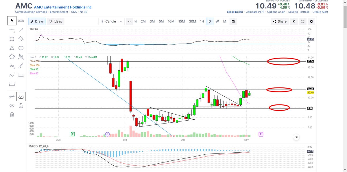Select the XABCD pattern tool
The image size is (347, 172).
click(21, 57)
